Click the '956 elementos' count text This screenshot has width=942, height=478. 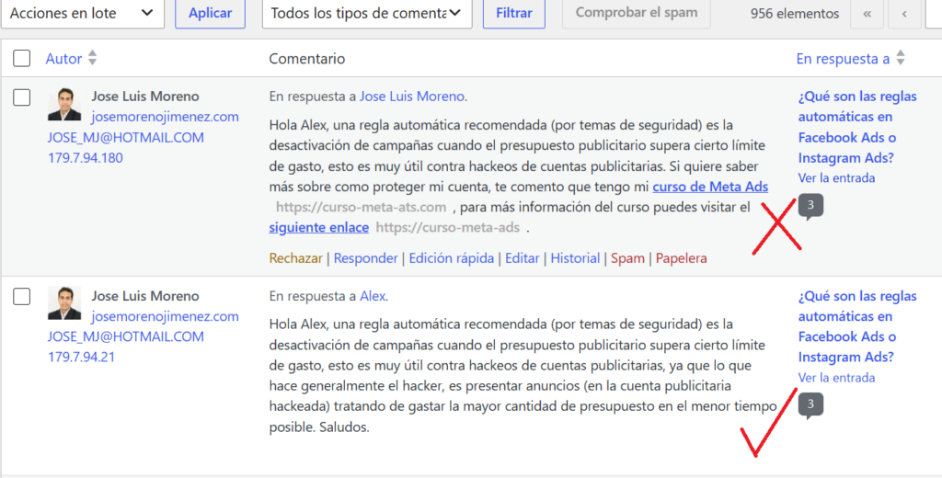tap(794, 14)
